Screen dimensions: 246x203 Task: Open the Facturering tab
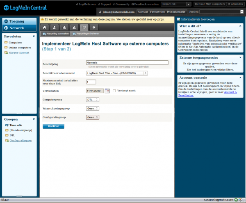[x=157, y=12]
